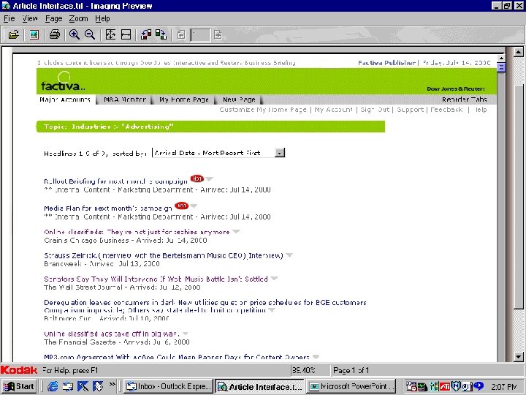
Task: Open the Help menu
Action: [102, 18]
